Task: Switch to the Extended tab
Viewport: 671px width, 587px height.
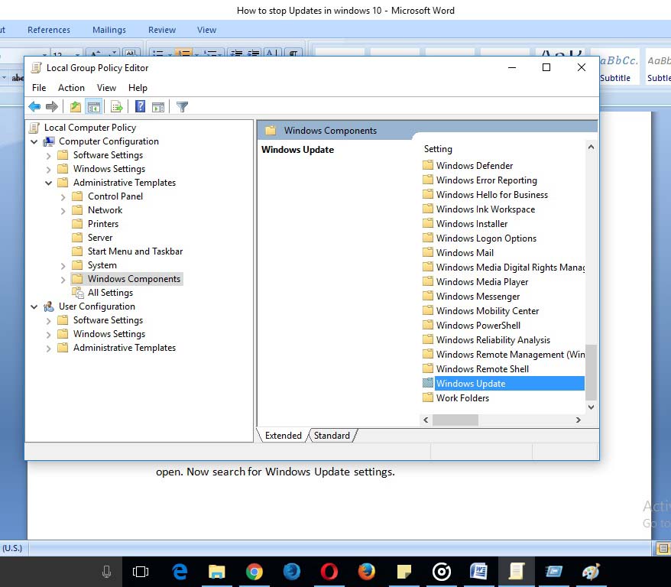Action: [x=284, y=435]
